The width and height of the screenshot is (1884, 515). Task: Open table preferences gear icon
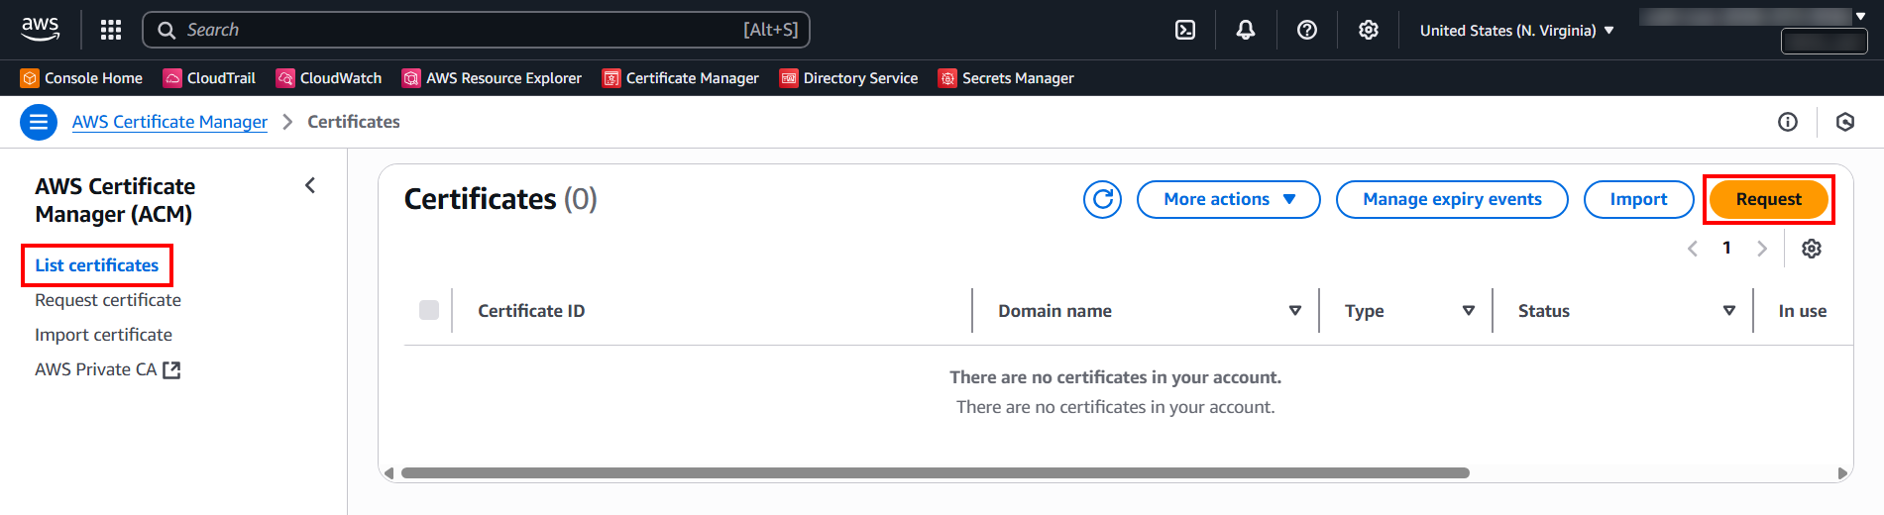point(1812,249)
